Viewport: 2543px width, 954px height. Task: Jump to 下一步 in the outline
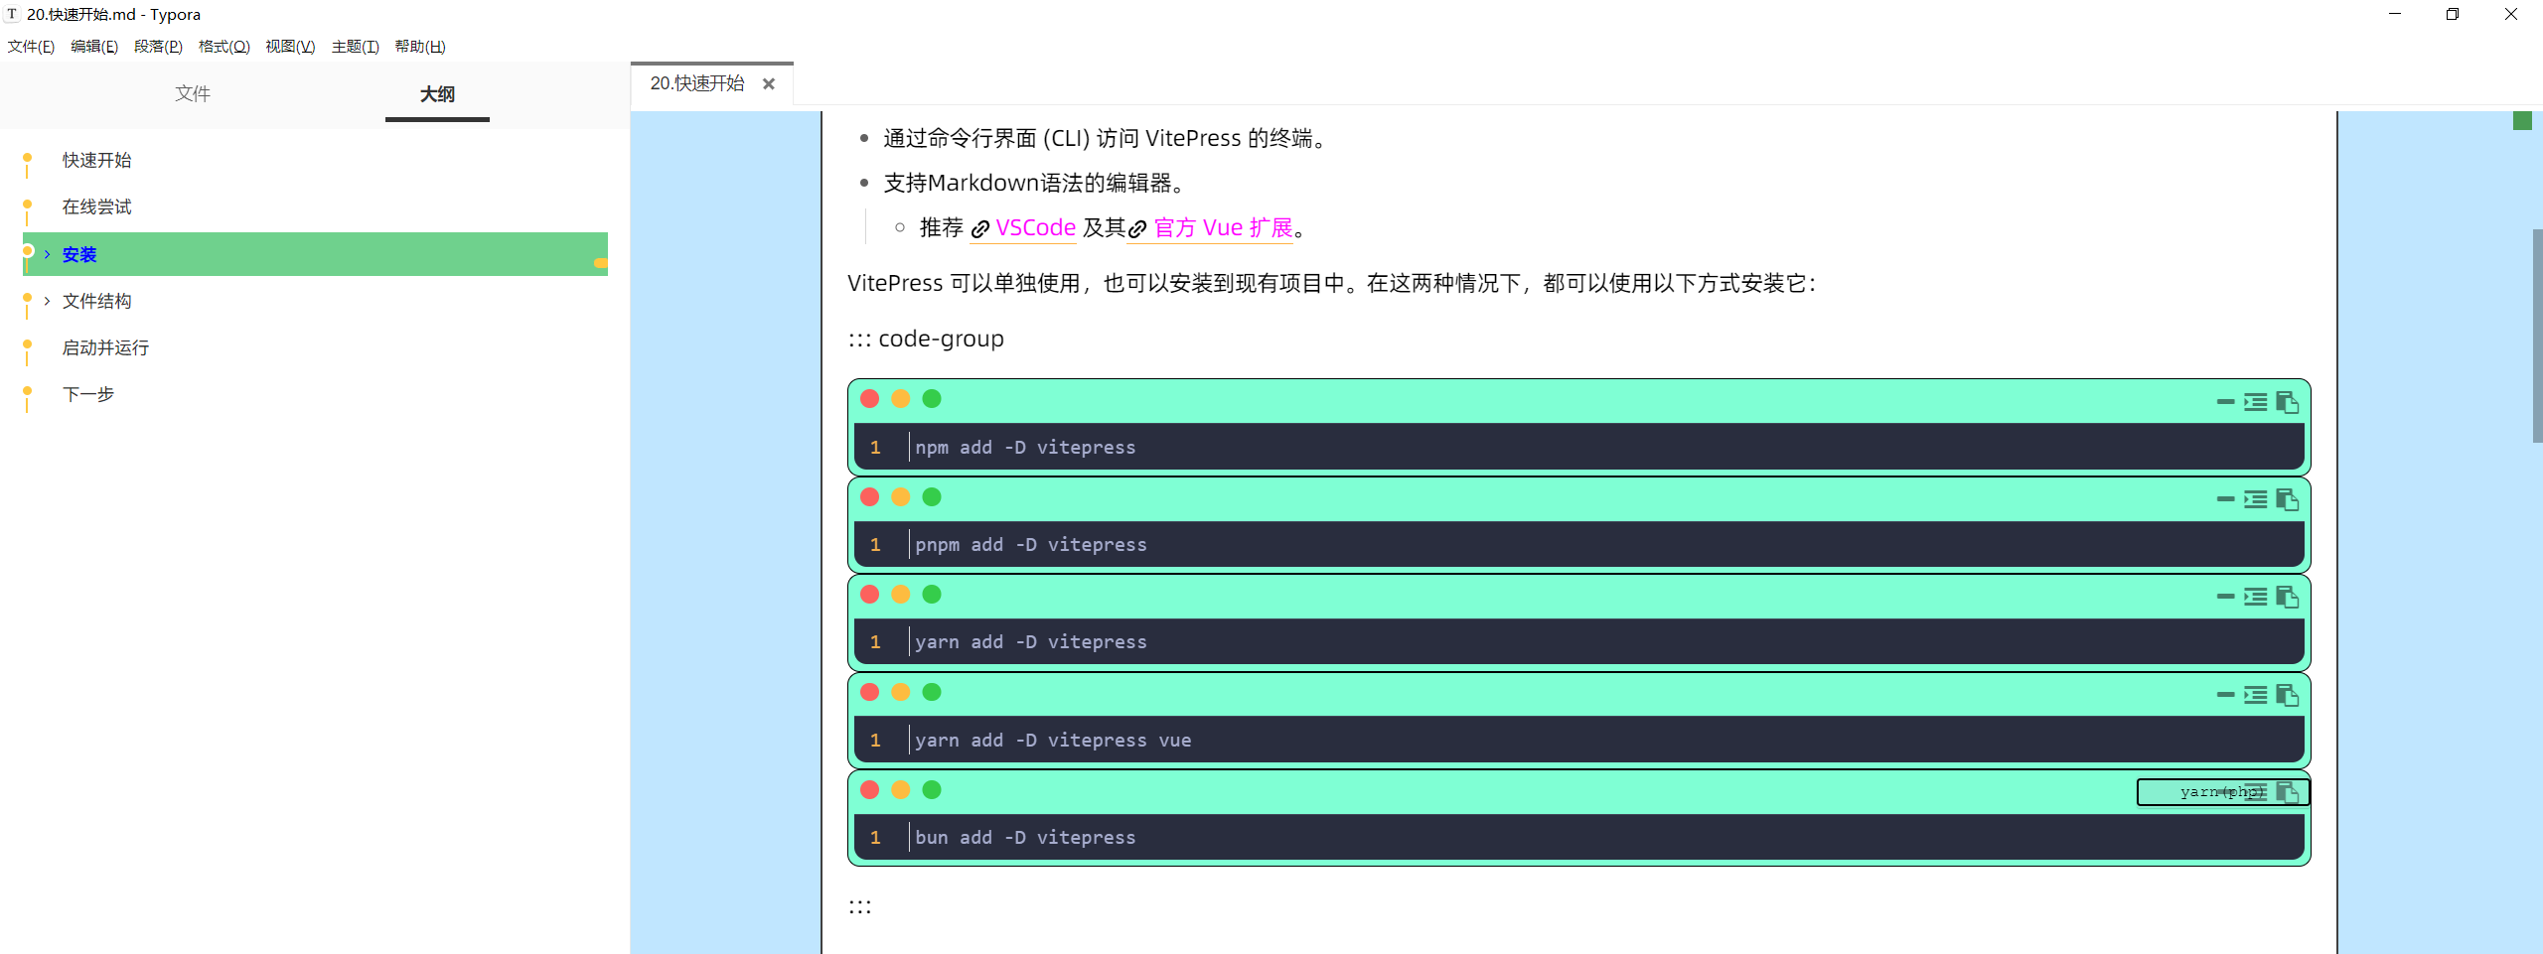(87, 394)
